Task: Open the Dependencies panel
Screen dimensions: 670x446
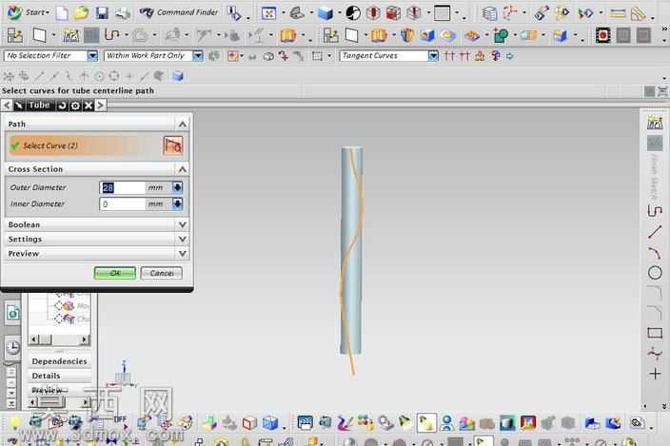Action: click(59, 361)
